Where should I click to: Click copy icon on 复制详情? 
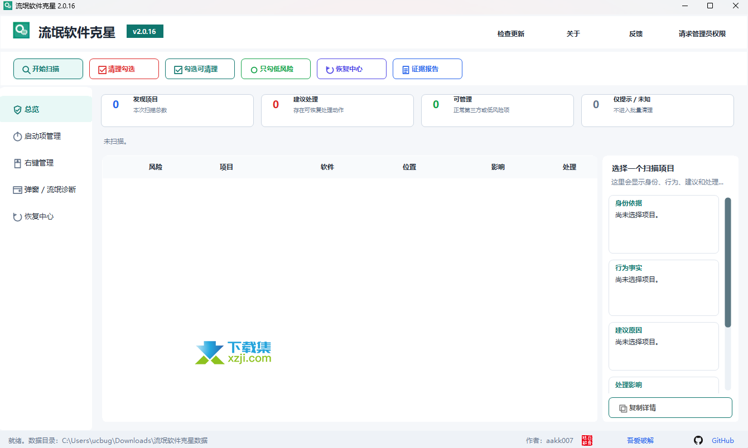tap(623, 408)
